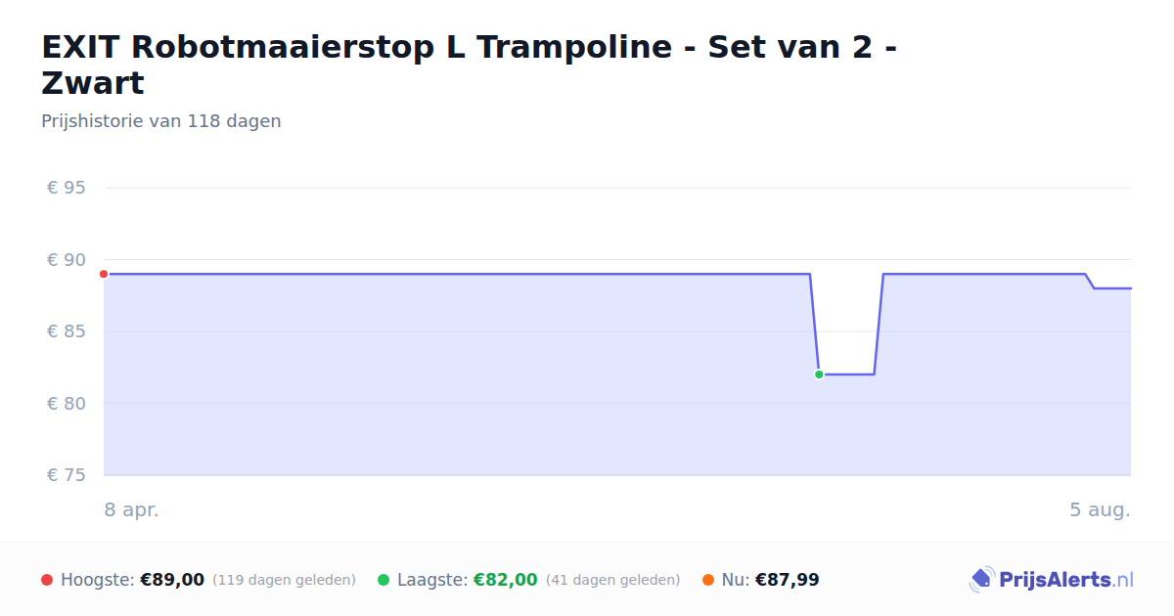1174x616 pixels.
Task: Click the PrijsAlerts price tag logo icon
Action: click(981, 580)
